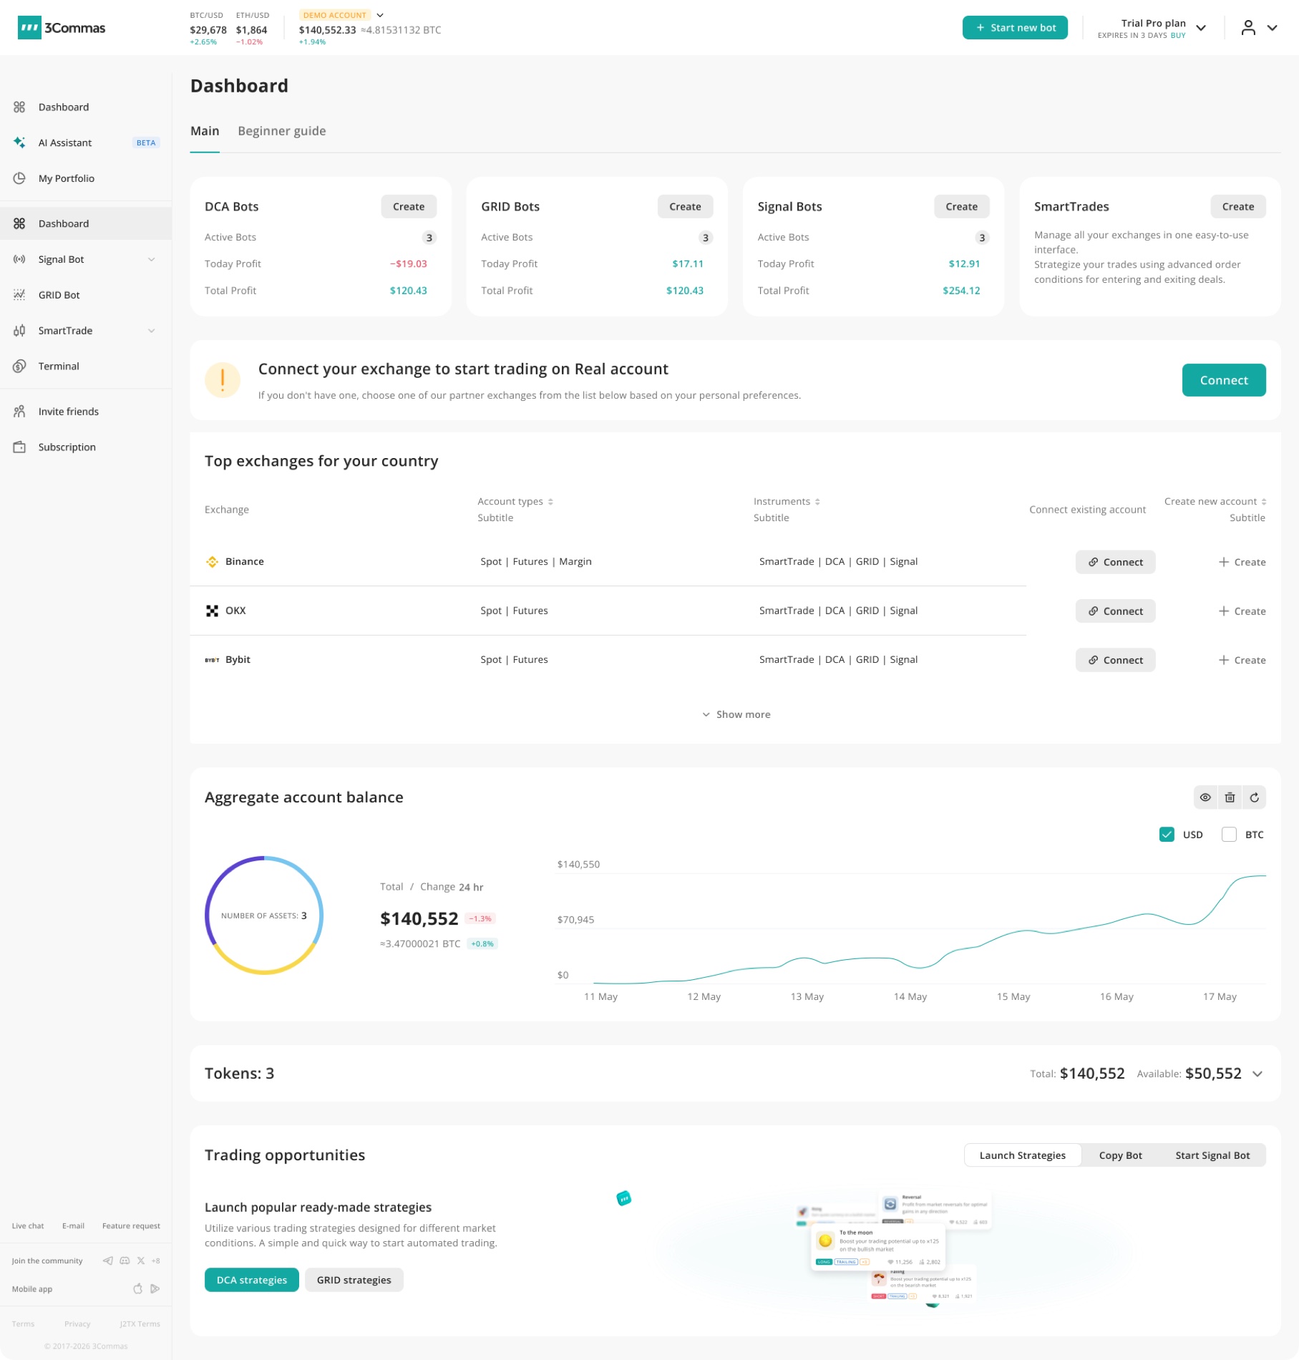Viewport: 1299px width, 1360px height.
Task: Click Start new bot button
Action: tap(1015, 28)
